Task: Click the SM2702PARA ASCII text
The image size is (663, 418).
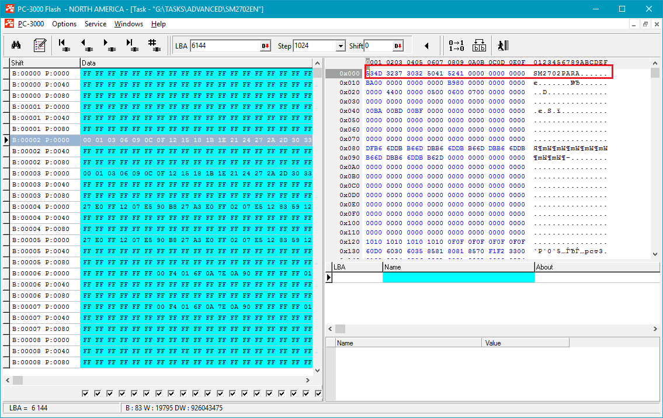Action: 556,74
